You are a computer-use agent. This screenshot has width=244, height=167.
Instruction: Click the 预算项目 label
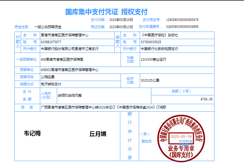tap(27, 77)
